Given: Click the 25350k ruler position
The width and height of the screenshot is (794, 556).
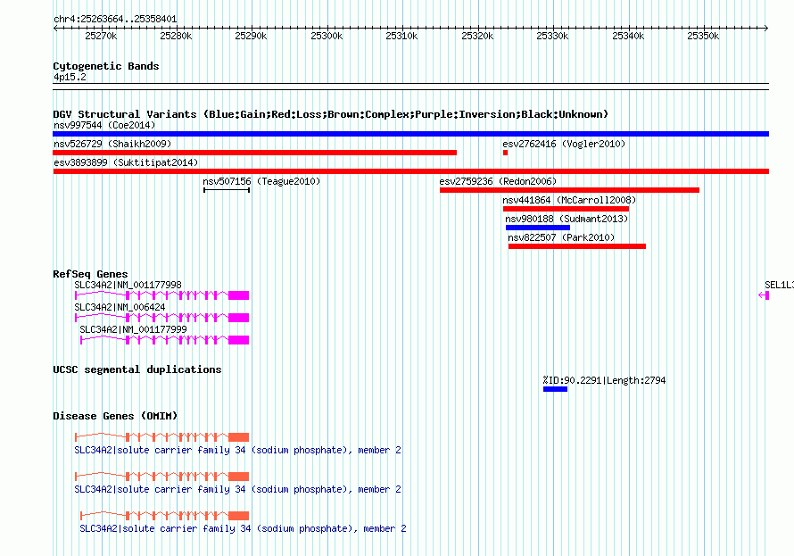Looking at the screenshot, I should pos(703,36).
